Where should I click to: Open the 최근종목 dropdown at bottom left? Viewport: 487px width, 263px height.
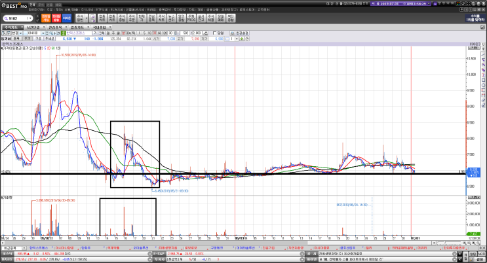24,248
